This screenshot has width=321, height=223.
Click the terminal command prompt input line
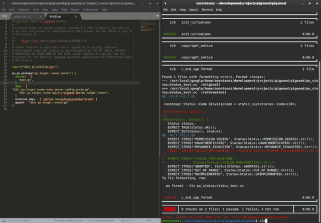(215, 221)
